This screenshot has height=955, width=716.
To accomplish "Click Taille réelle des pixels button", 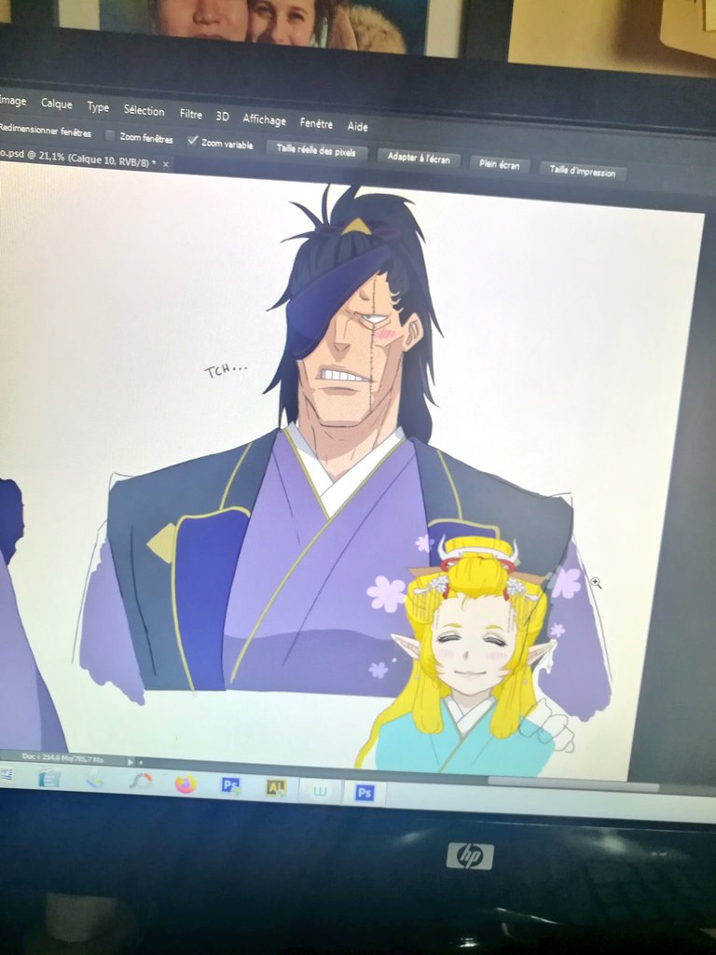I will click(x=316, y=150).
